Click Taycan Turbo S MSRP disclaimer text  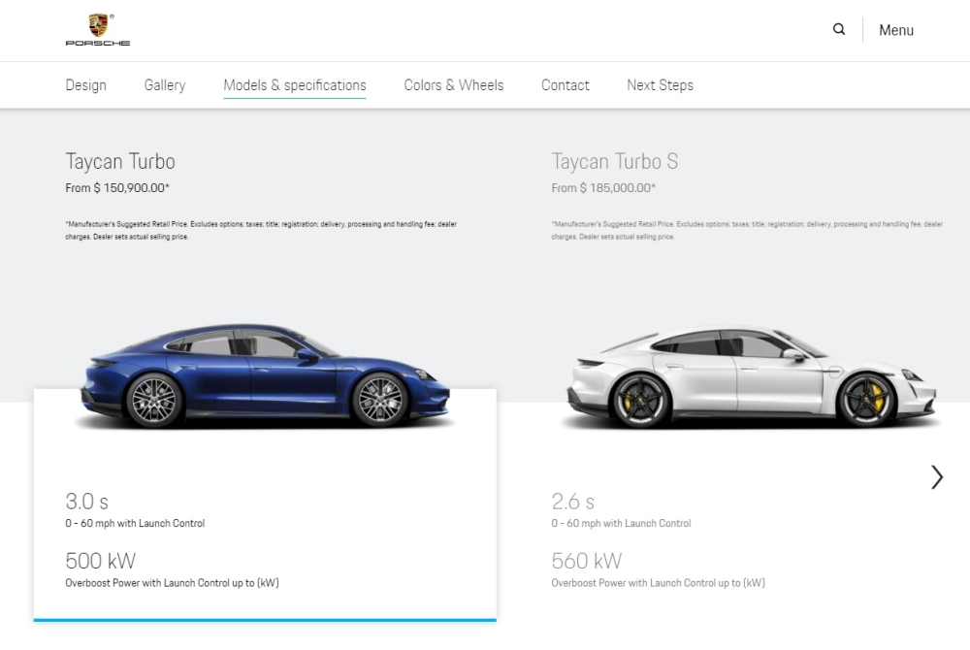click(x=747, y=230)
